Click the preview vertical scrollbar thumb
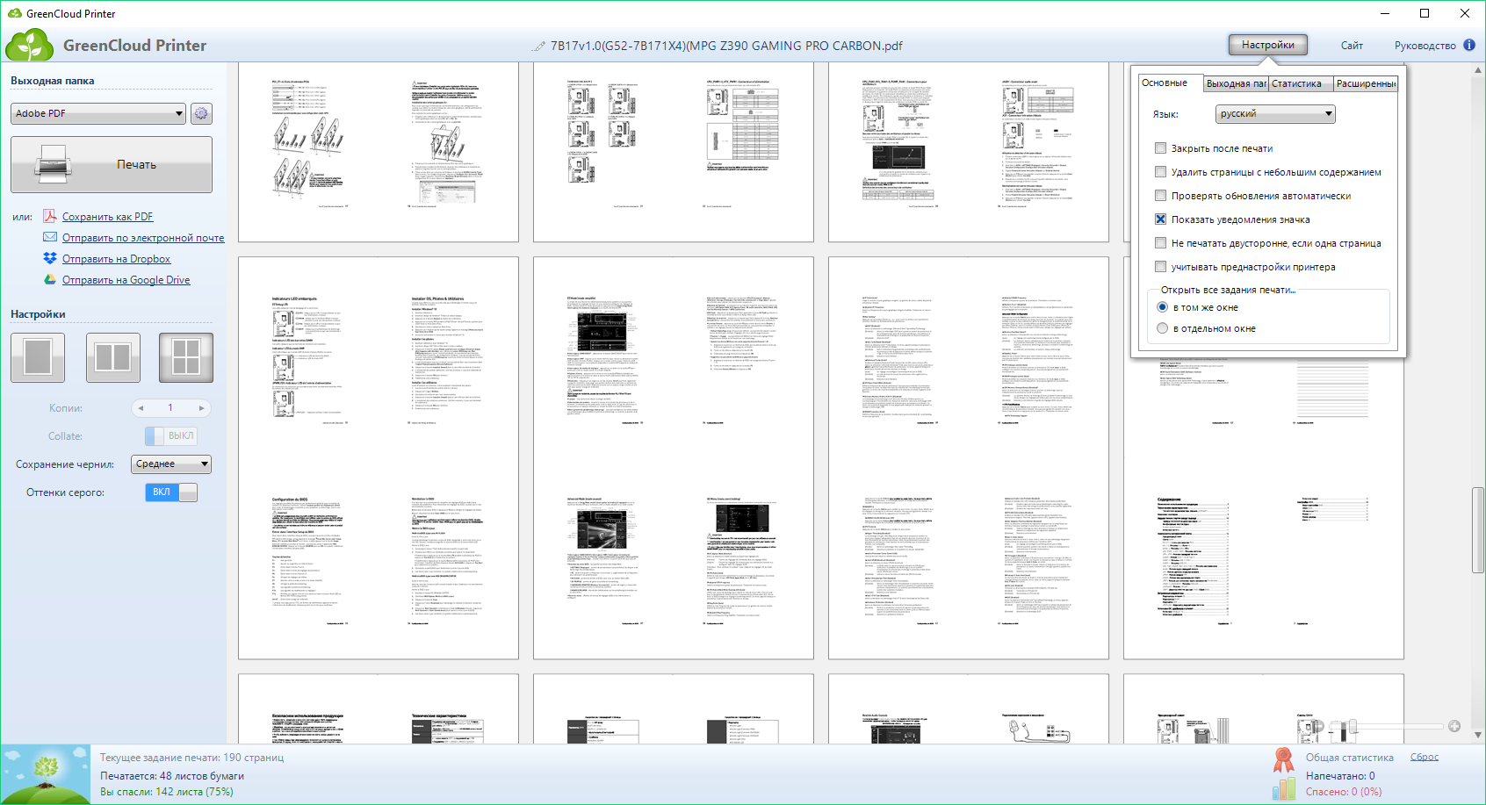This screenshot has width=1486, height=805. pos(1477,530)
